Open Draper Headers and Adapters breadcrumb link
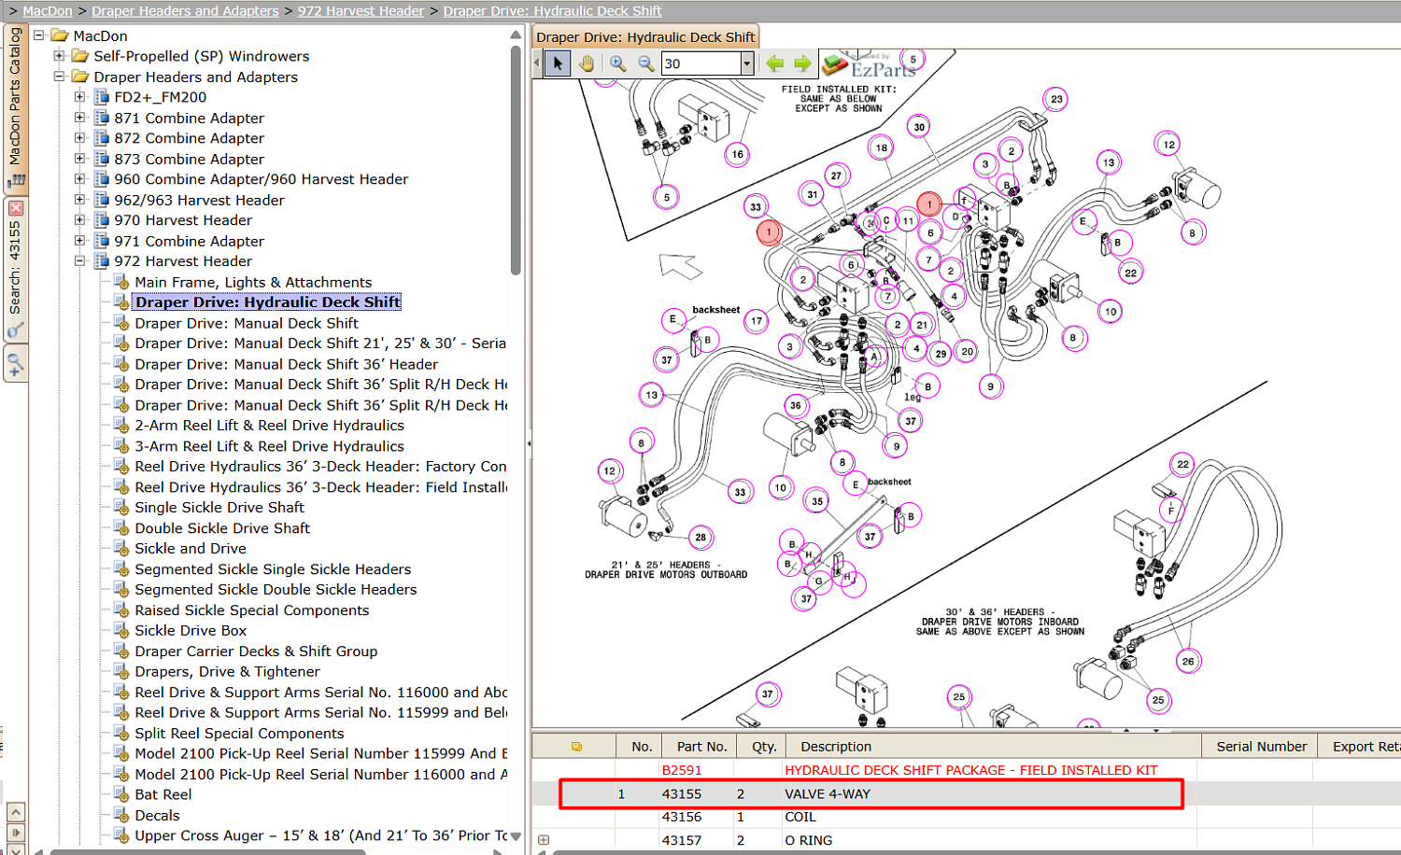This screenshot has width=1401, height=855. [x=185, y=11]
